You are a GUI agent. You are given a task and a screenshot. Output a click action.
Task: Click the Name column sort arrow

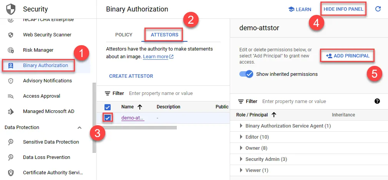coord(140,107)
